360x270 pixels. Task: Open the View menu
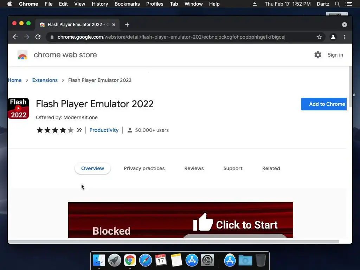click(80, 4)
